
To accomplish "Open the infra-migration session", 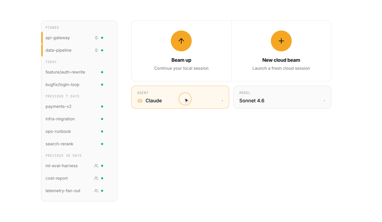I will 79,119.
